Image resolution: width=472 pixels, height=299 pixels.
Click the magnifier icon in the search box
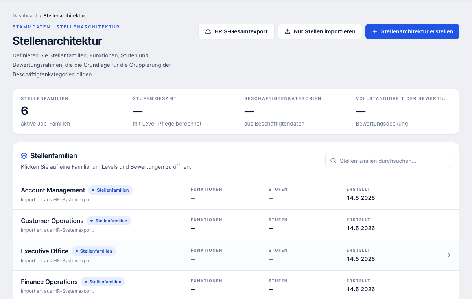coord(333,161)
